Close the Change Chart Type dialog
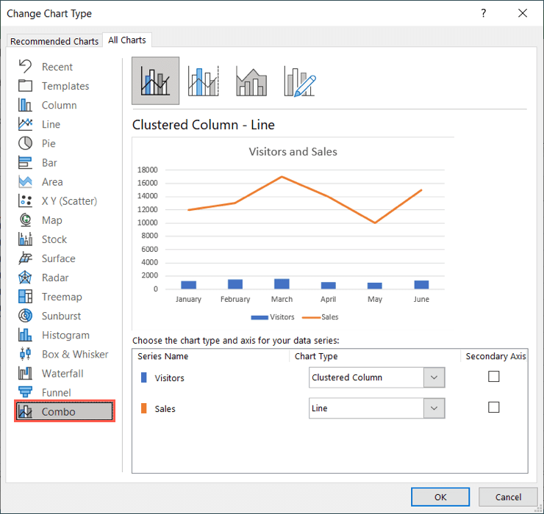Image resolution: width=544 pixels, height=514 pixels. [523, 13]
